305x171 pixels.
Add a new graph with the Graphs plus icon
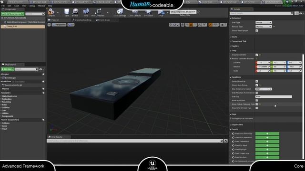coord(43,74)
